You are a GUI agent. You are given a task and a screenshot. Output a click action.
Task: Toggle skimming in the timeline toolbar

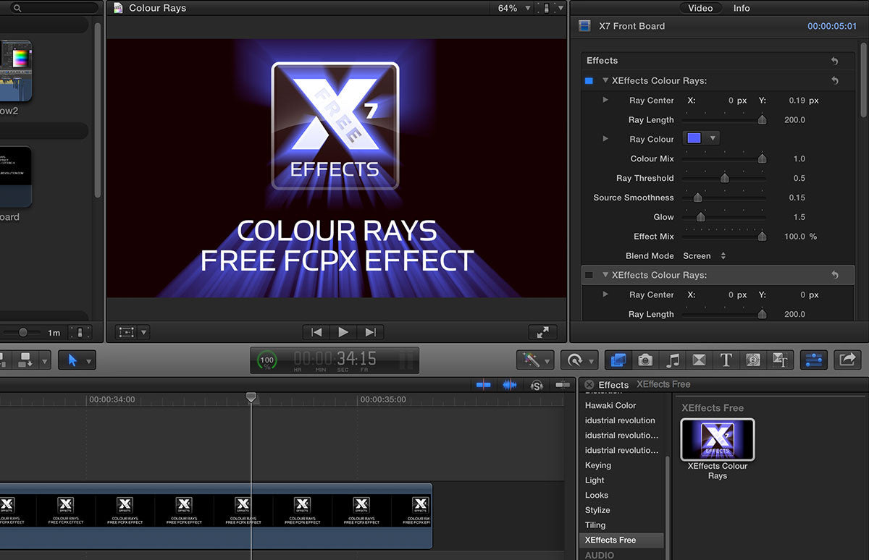coord(484,386)
